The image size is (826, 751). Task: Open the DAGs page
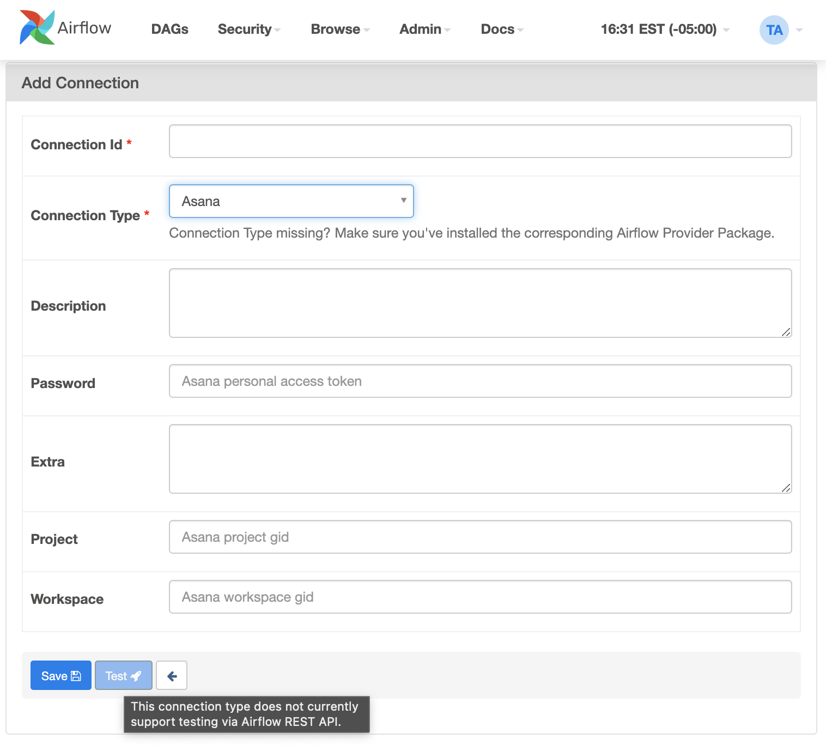(x=169, y=29)
